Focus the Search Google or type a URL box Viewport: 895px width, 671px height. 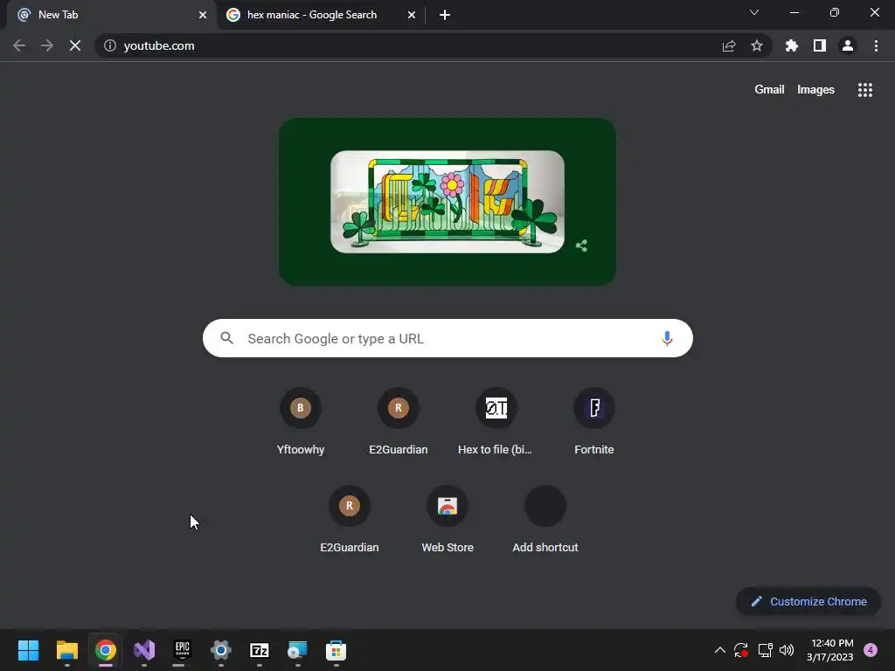click(x=447, y=338)
